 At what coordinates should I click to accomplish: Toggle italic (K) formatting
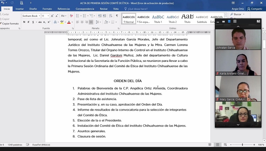pos(28,22)
